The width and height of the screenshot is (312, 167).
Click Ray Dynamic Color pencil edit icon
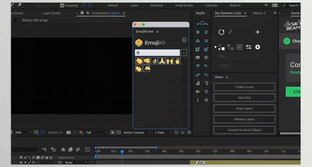230,32
